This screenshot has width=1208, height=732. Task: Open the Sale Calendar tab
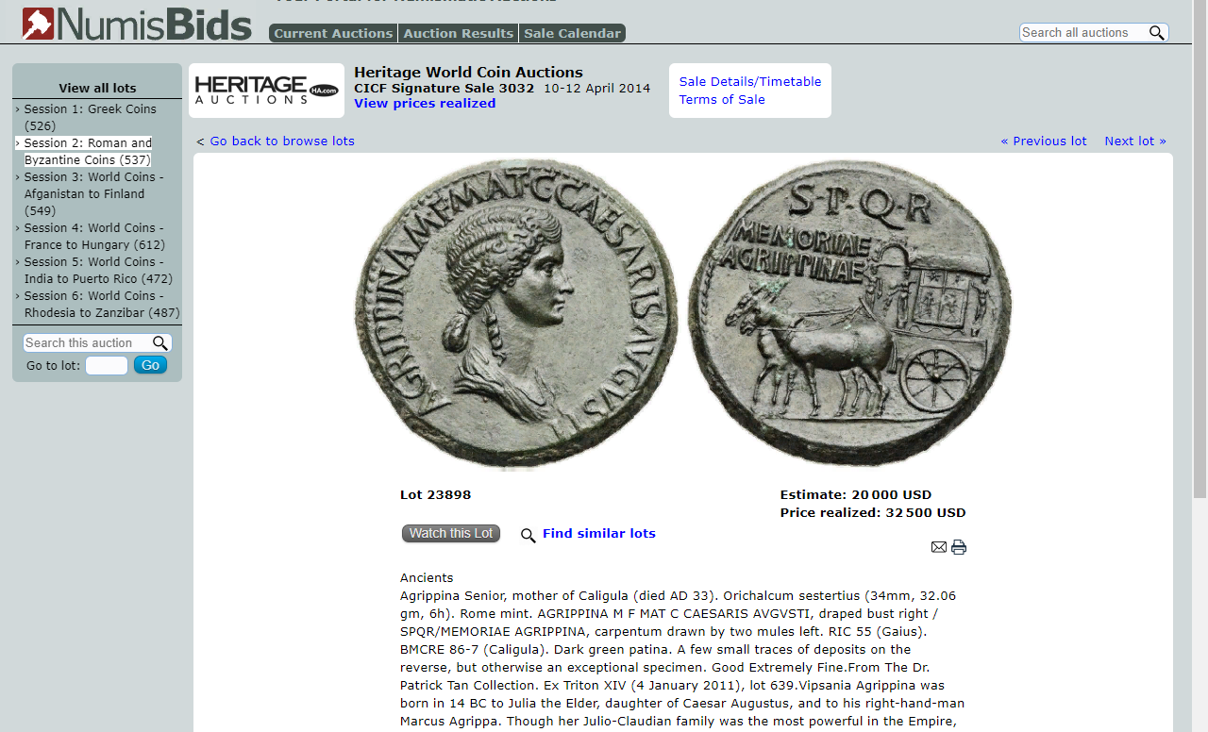573,33
